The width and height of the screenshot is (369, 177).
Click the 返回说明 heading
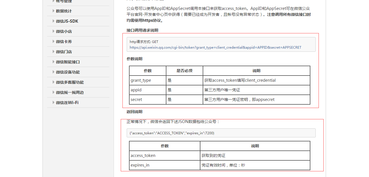tap(134, 112)
